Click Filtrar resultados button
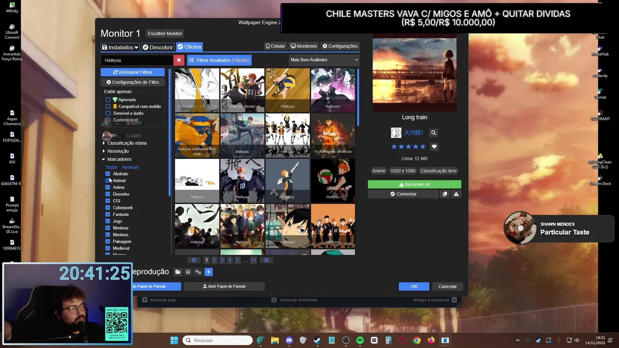Screen dimensions: 619x348 click(x=220, y=60)
